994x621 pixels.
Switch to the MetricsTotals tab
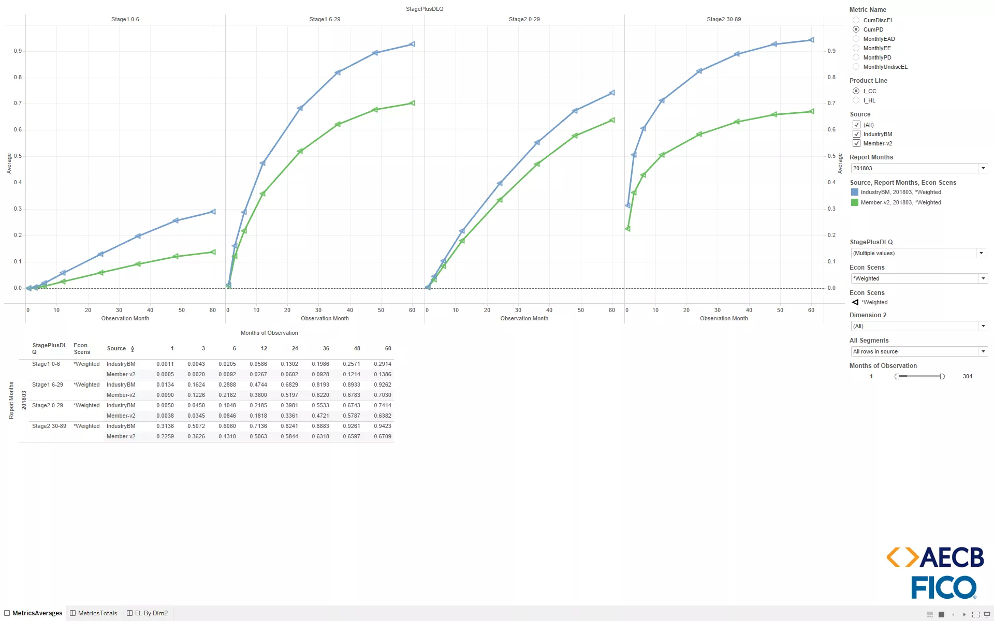click(x=97, y=613)
